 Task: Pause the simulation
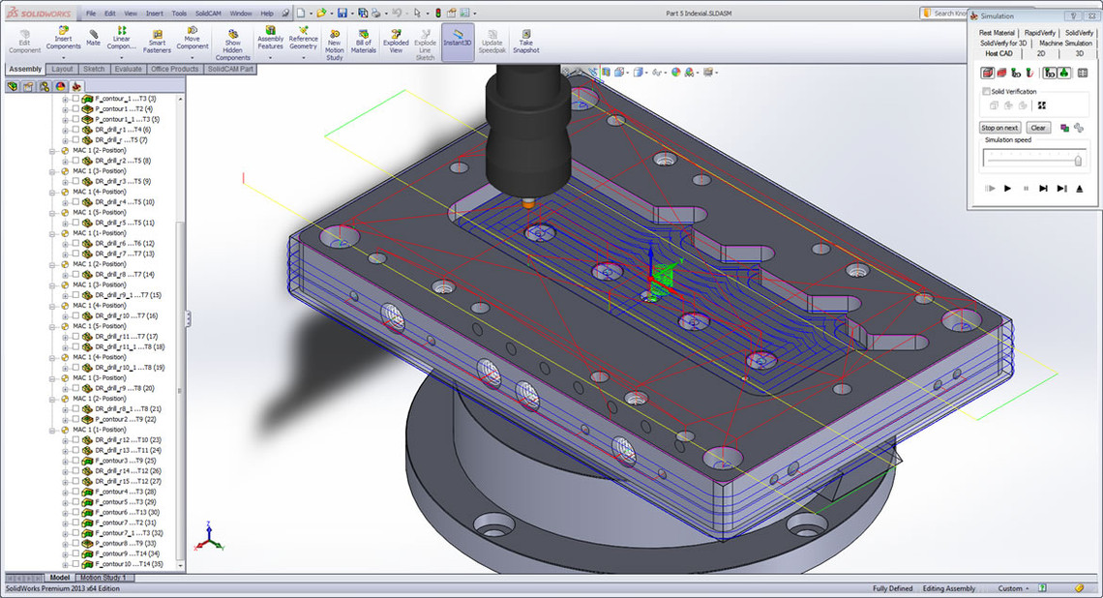click(1026, 189)
